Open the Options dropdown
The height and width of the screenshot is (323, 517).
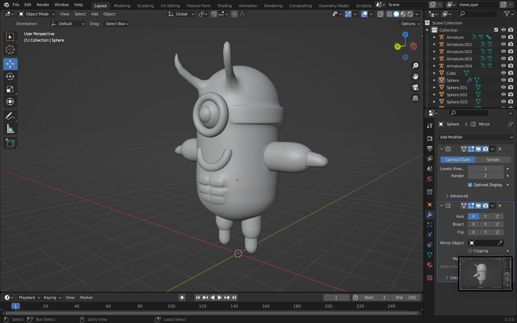[410, 24]
